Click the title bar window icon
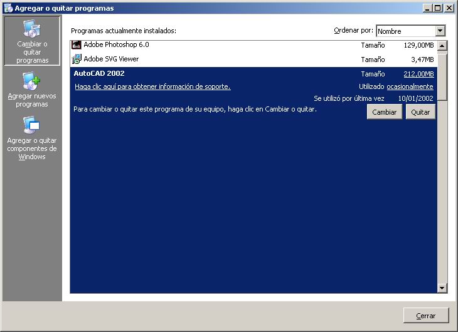 pyautogui.click(x=8, y=8)
